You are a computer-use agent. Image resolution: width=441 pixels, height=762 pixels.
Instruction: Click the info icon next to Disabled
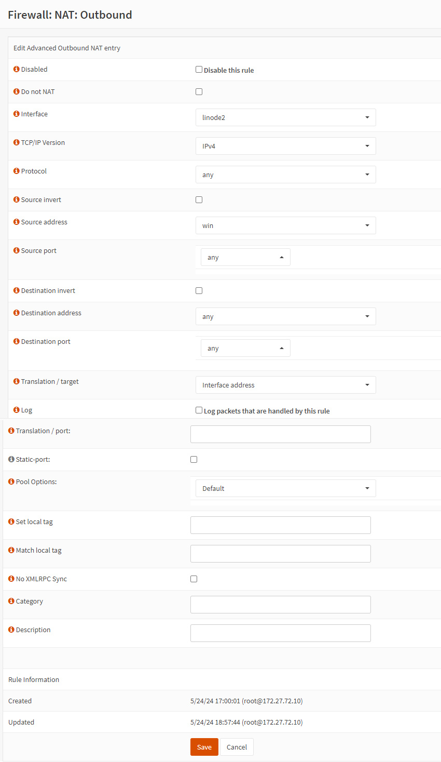[17, 69]
